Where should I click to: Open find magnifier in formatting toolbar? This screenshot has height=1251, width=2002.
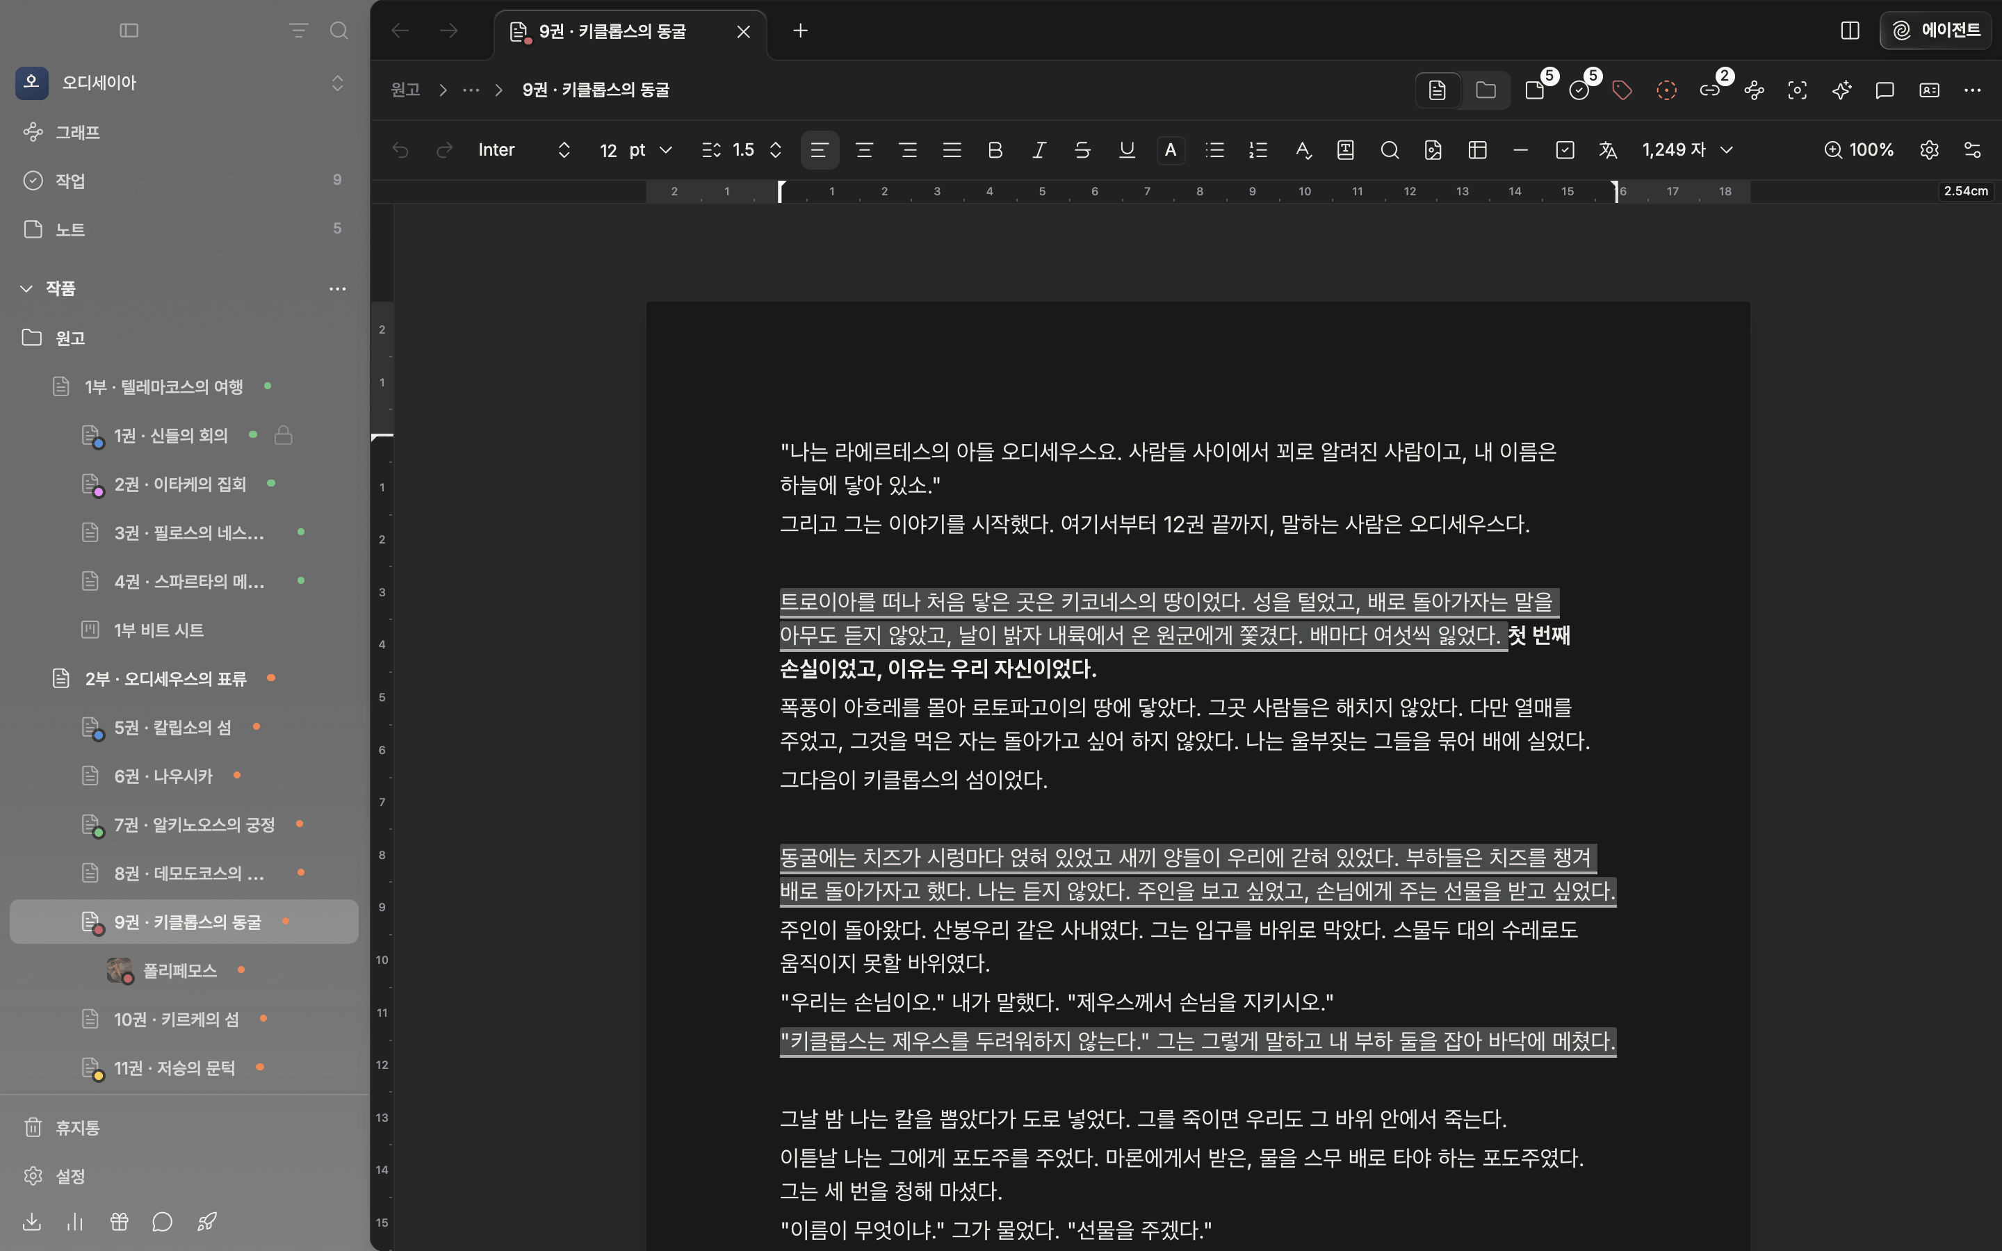1389,149
